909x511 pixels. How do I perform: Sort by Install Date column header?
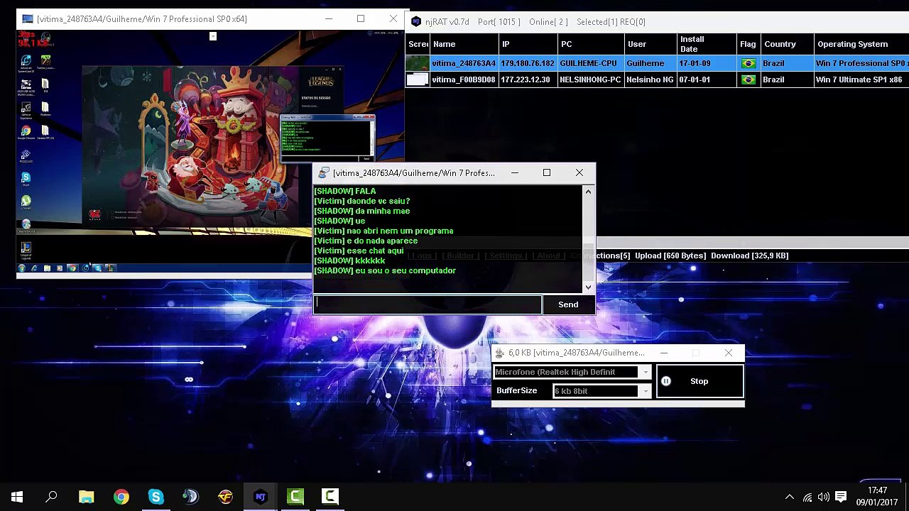707,44
